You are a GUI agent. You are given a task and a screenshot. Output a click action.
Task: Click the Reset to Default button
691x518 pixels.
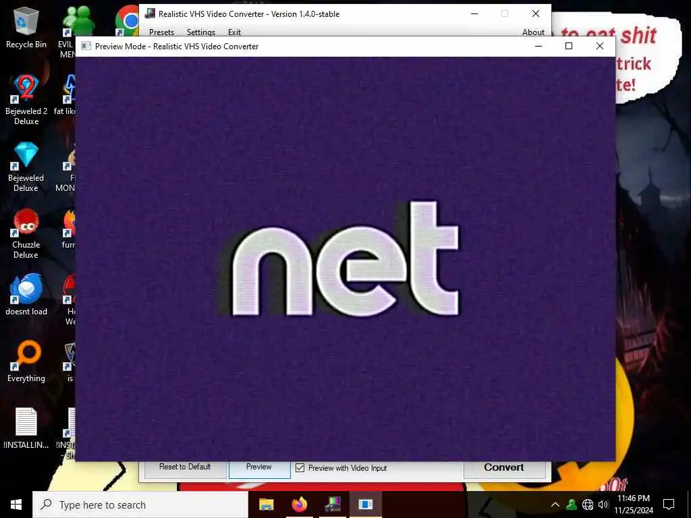(185, 468)
